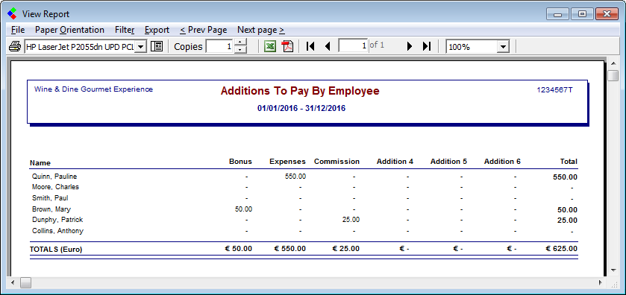
Task: Open the File menu
Action: click(18, 30)
